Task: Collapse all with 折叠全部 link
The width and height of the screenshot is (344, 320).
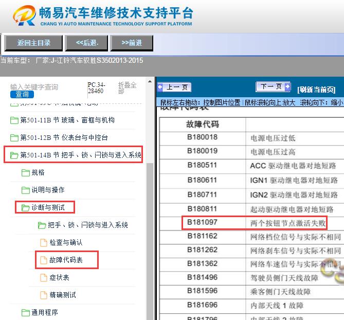Action: coord(127,88)
